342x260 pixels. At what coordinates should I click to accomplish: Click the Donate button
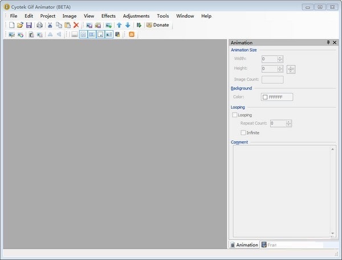(x=157, y=25)
